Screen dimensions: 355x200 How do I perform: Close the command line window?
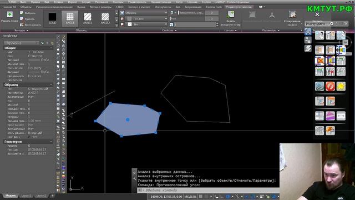[134, 173]
